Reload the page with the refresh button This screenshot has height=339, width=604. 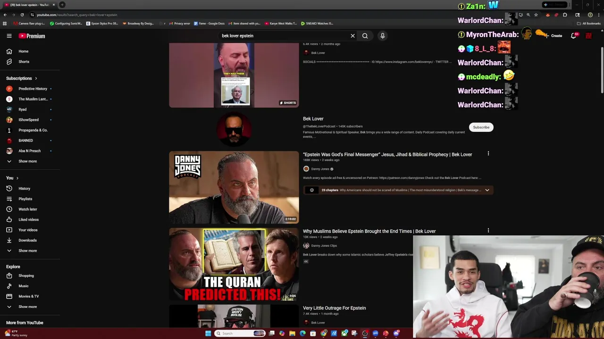[22, 15]
